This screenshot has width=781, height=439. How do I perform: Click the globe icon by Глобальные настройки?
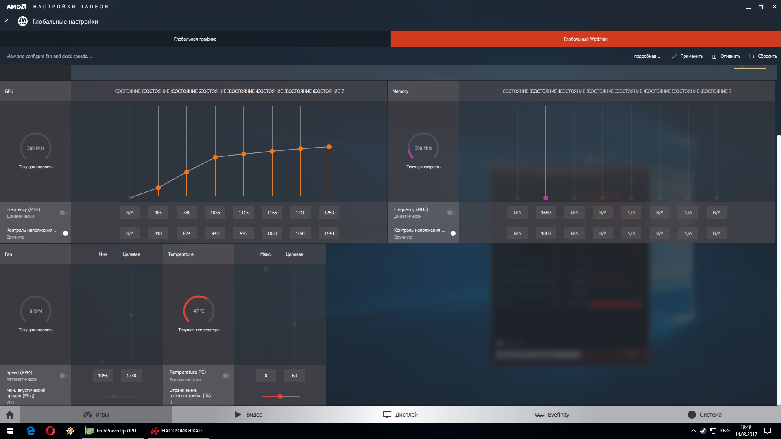click(23, 21)
